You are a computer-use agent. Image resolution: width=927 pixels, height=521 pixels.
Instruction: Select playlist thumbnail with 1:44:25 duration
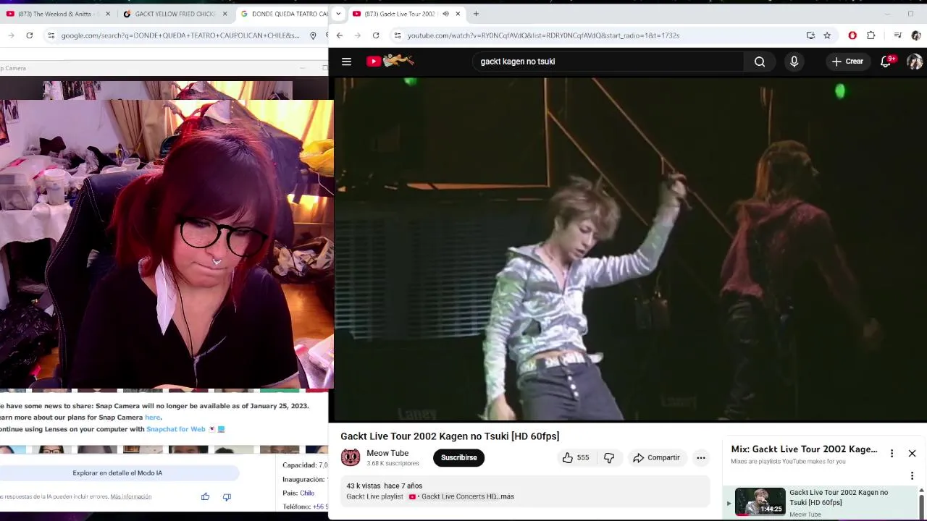pos(760,501)
